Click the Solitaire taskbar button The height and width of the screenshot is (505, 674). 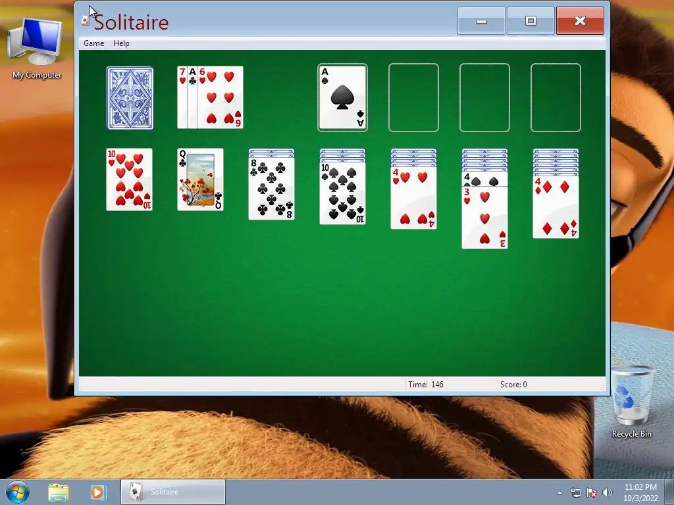point(173,492)
